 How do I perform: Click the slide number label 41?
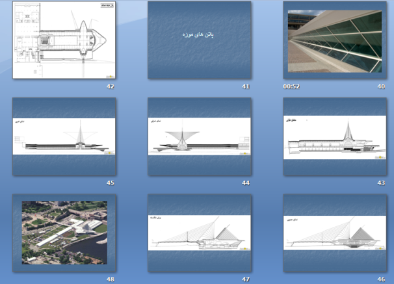click(245, 86)
